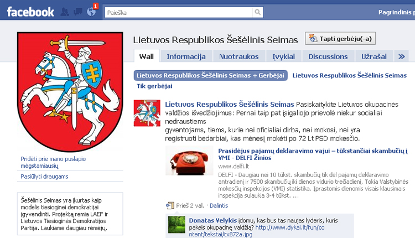
Task: Click the Prieš 2 val. timestamp
Action: coord(190,205)
